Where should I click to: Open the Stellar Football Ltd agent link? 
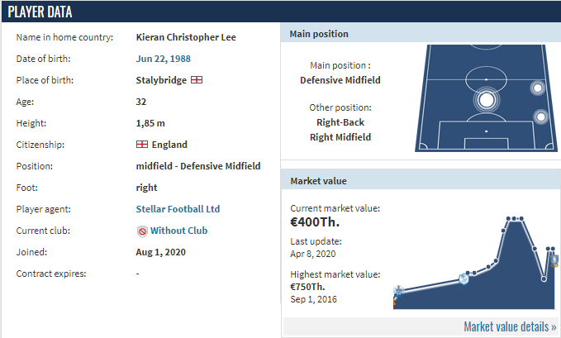point(178,209)
